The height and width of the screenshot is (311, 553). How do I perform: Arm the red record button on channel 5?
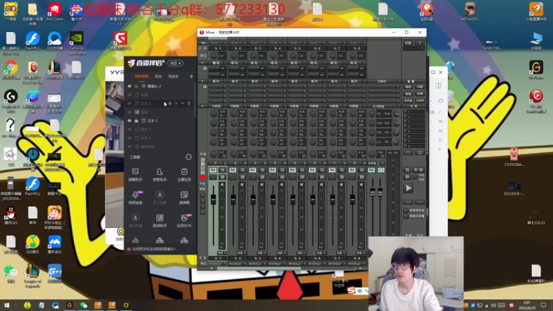(292, 177)
